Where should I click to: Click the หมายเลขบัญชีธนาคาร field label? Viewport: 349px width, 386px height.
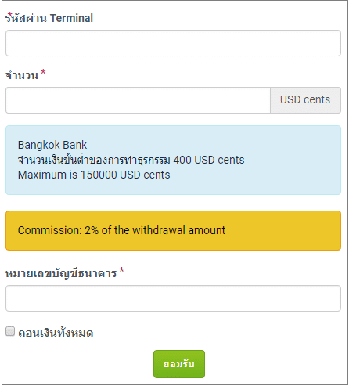61,274
